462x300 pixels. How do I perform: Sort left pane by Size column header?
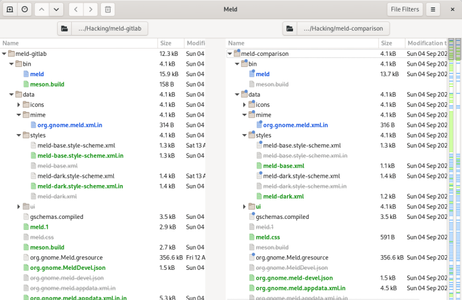pos(166,43)
